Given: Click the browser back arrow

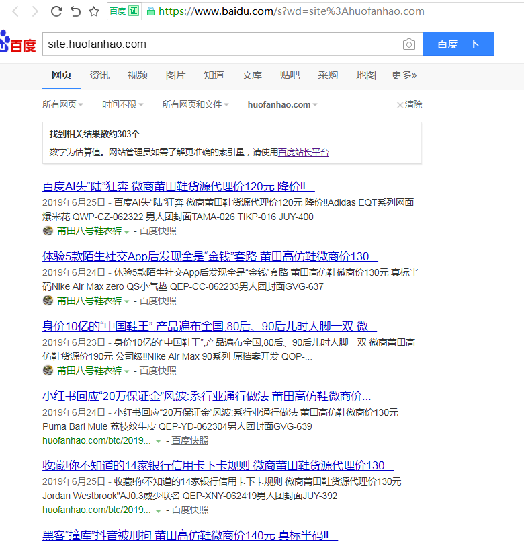Looking at the screenshot, I should (x=15, y=11).
